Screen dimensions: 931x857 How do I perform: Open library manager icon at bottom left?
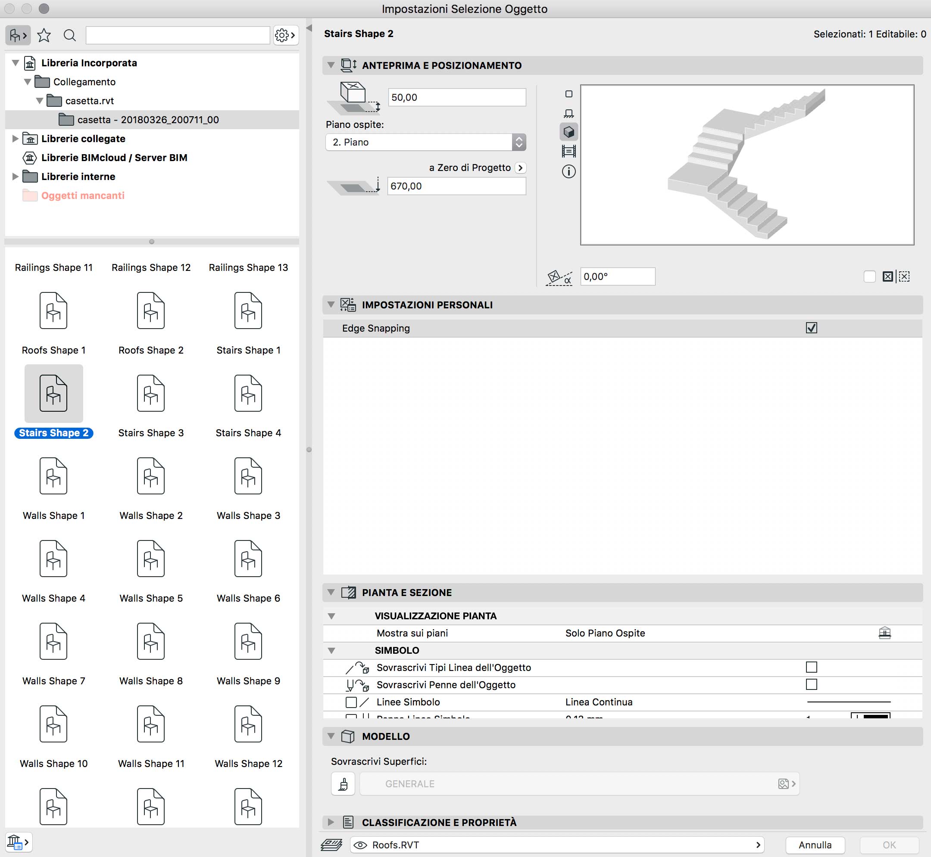[18, 841]
